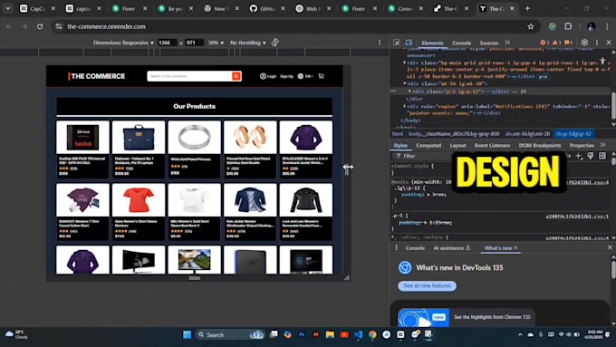Screen dimensions: 616x347
Task: Open VS Code from the taskbar
Action: coord(359,335)
